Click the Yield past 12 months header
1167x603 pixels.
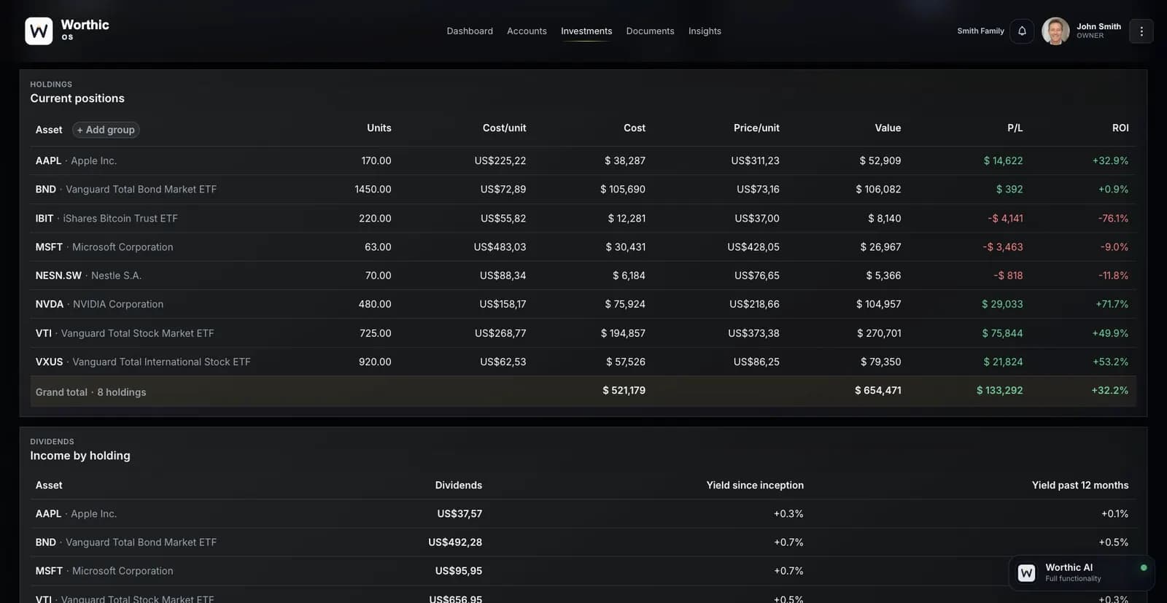click(1079, 485)
